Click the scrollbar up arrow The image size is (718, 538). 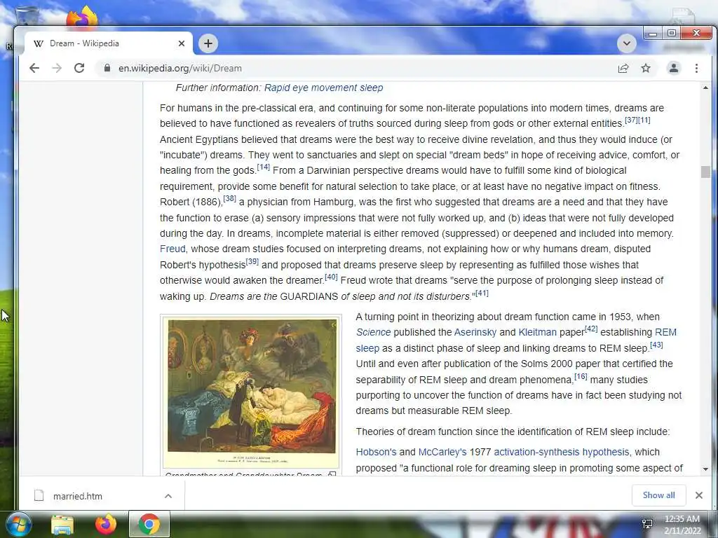point(705,88)
